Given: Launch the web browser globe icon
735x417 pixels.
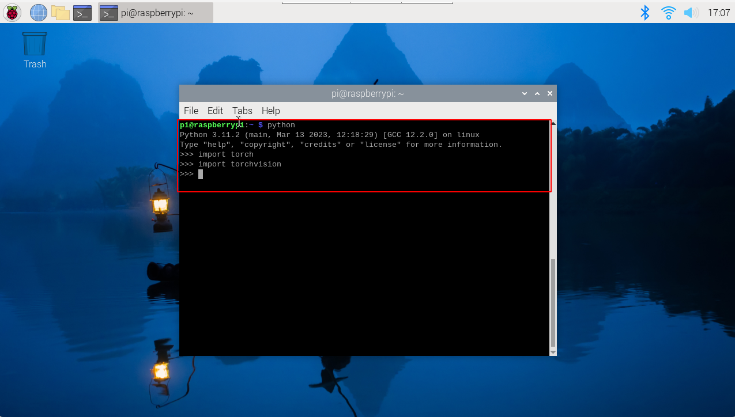Looking at the screenshot, I should 38,12.
